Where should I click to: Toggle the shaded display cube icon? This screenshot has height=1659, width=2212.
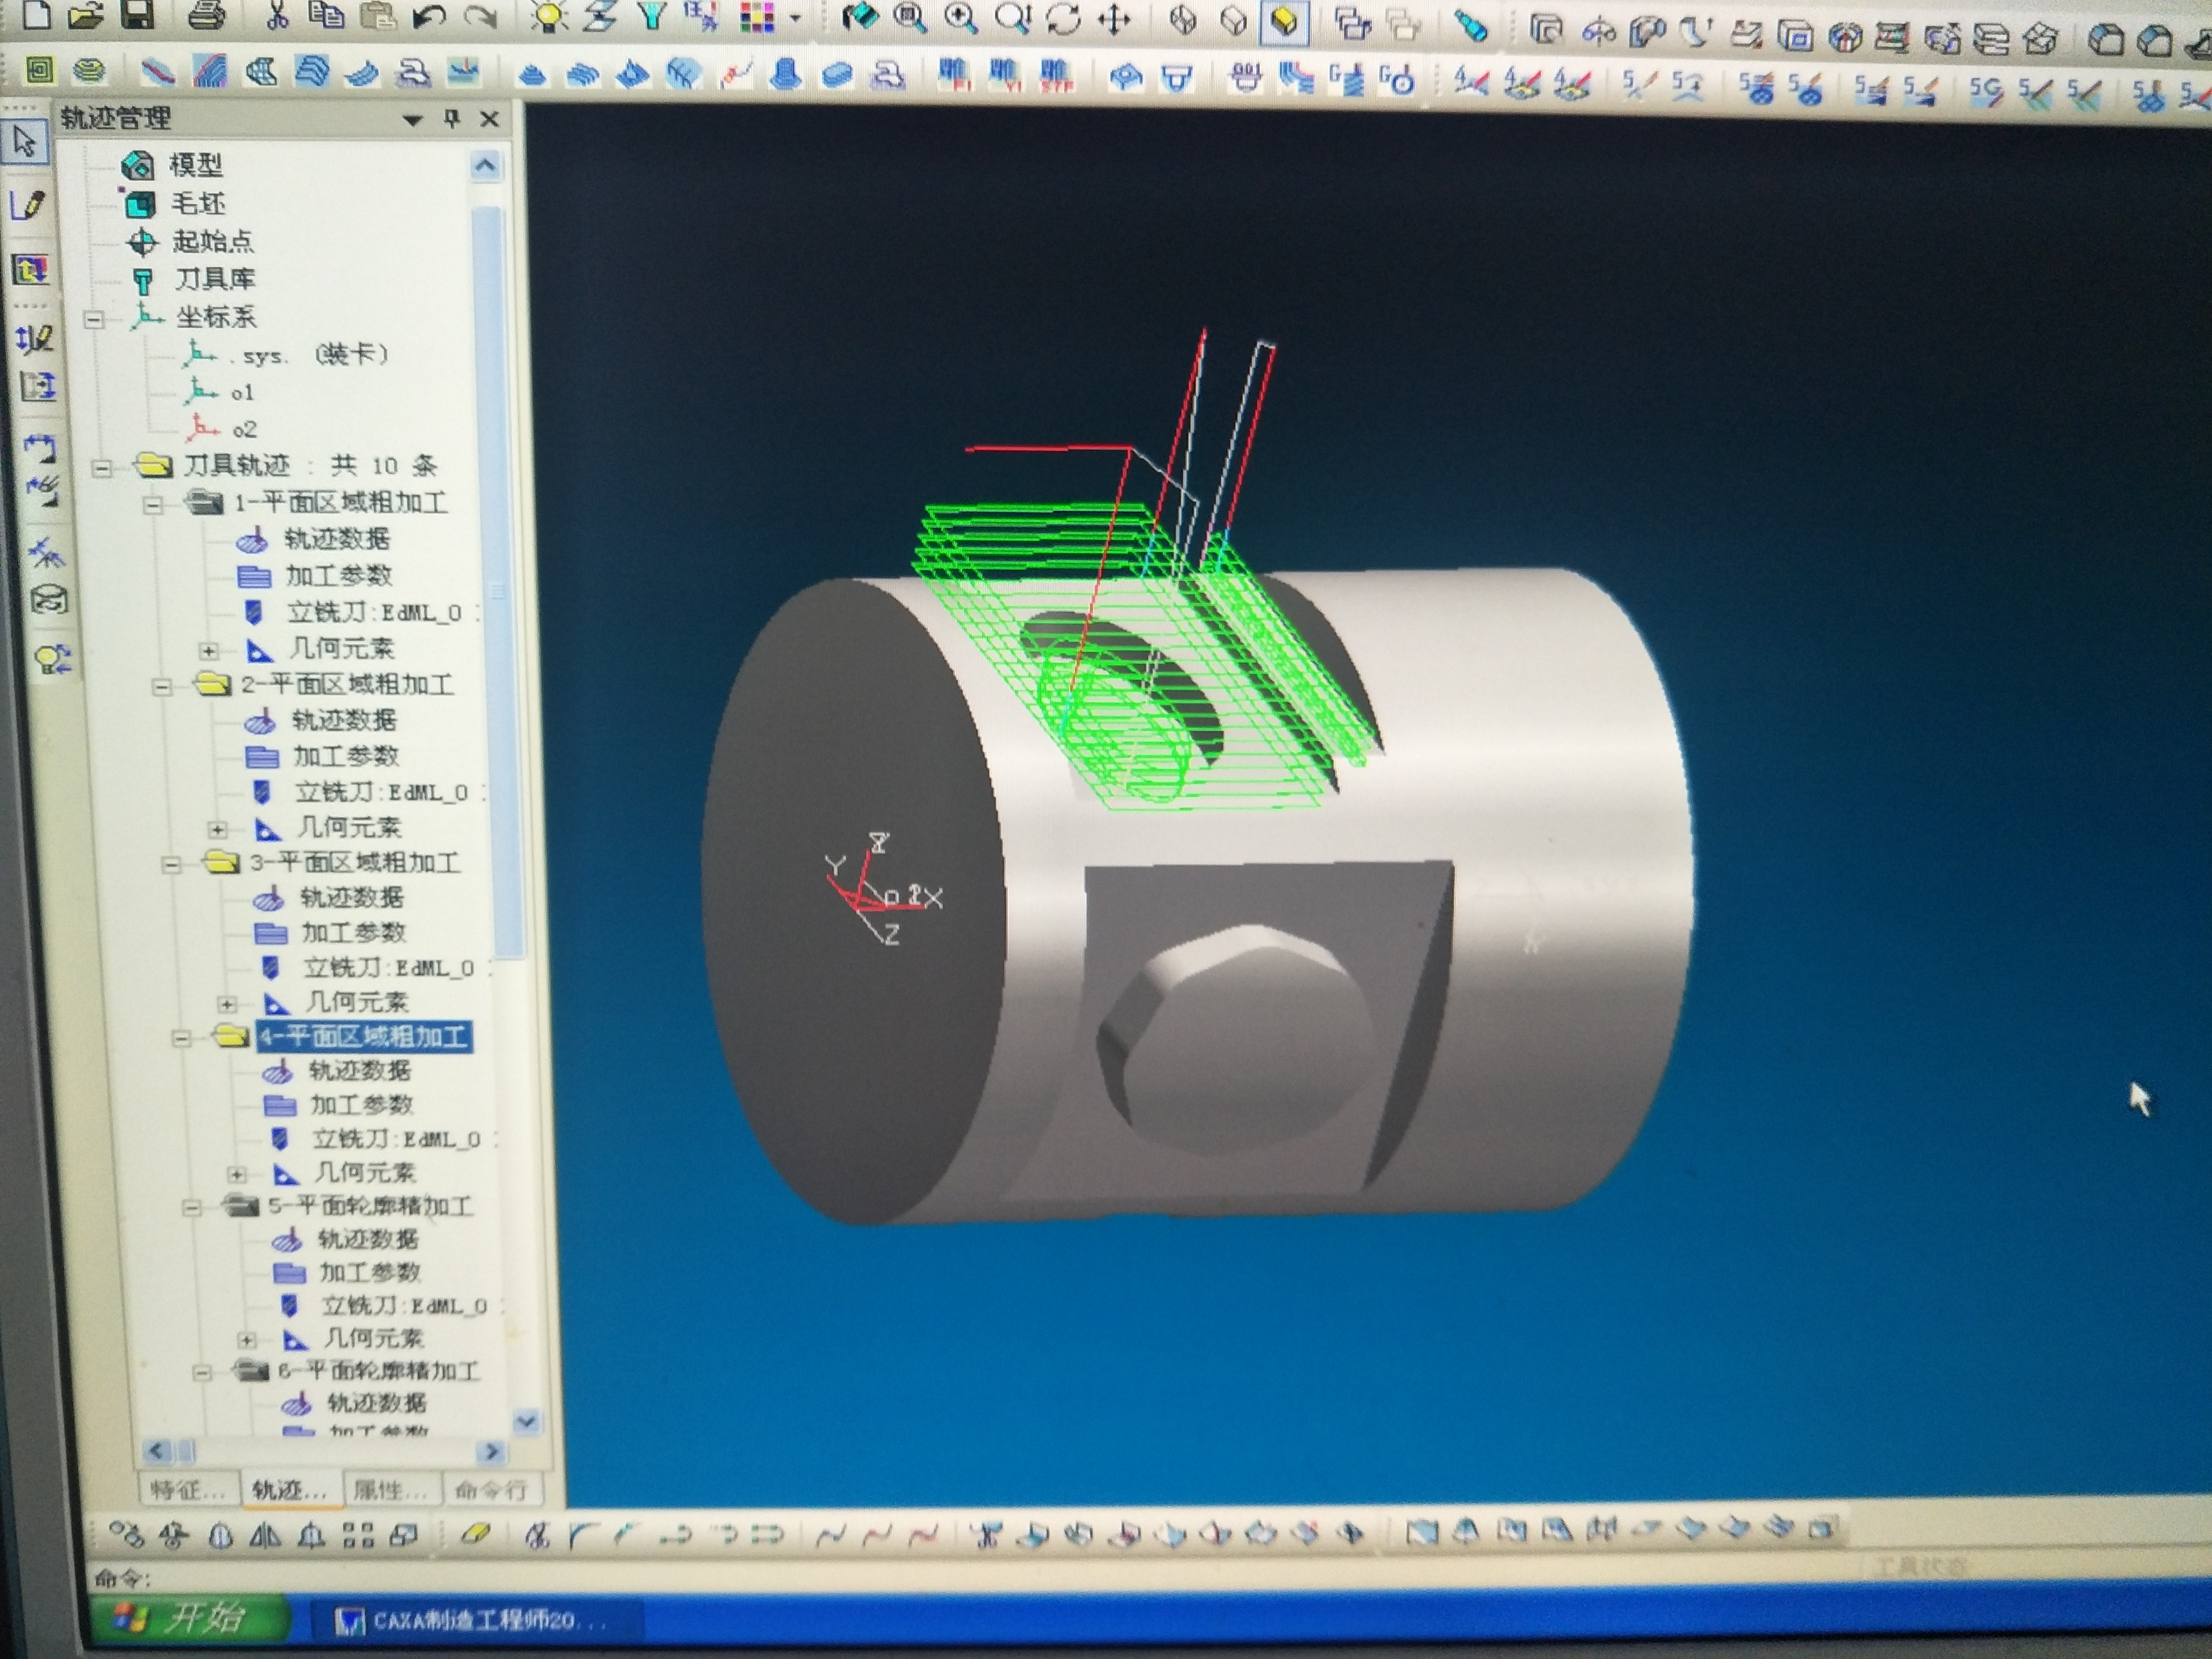(1285, 20)
